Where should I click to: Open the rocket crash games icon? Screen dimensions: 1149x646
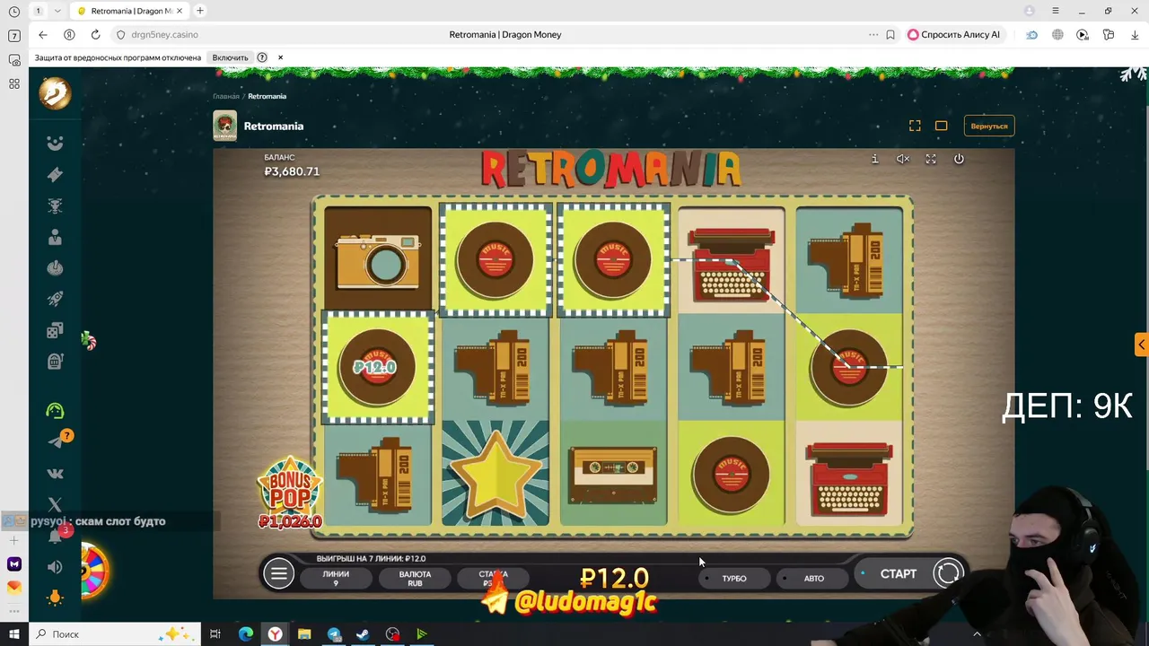pos(55,300)
